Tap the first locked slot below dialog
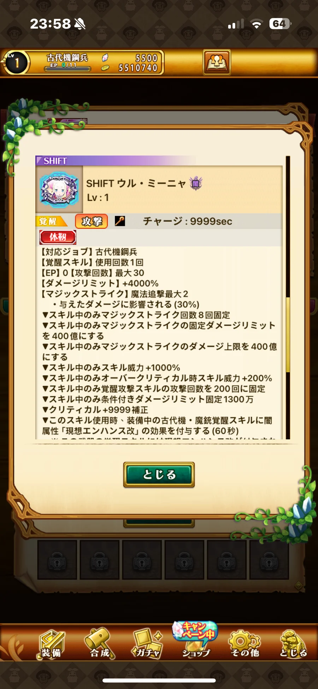Image resolution: width=318 pixels, height=689 pixels. pos(57,559)
